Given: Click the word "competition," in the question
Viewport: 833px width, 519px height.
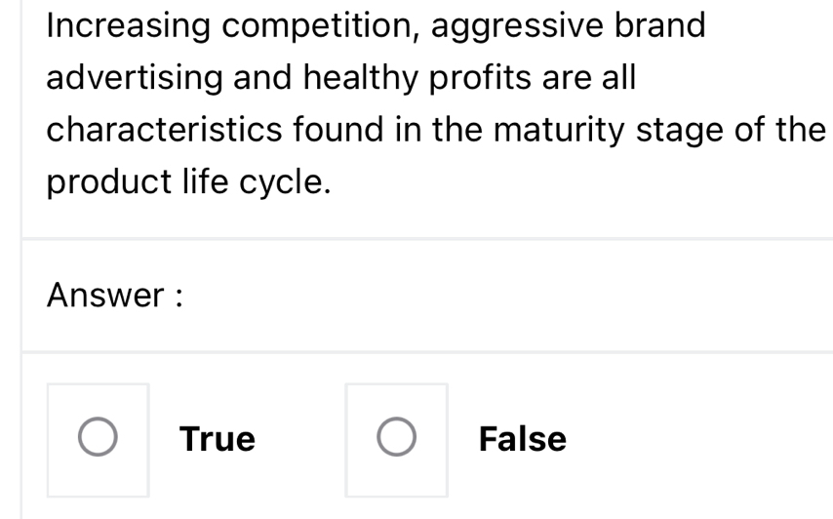Looking at the screenshot, I should click(x=319, y=26).
